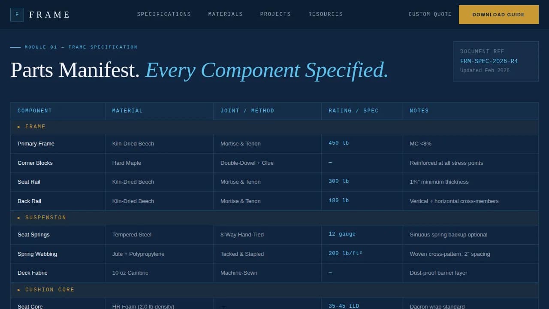Click the Seat Springs component row
Screen dimensions: 549x309
click(x=33, y=235)
